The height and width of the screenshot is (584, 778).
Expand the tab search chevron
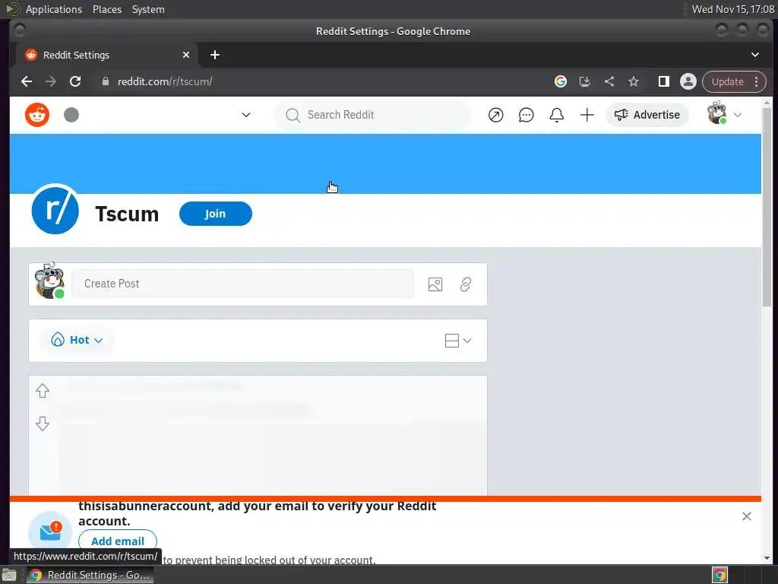pos(755,55)
